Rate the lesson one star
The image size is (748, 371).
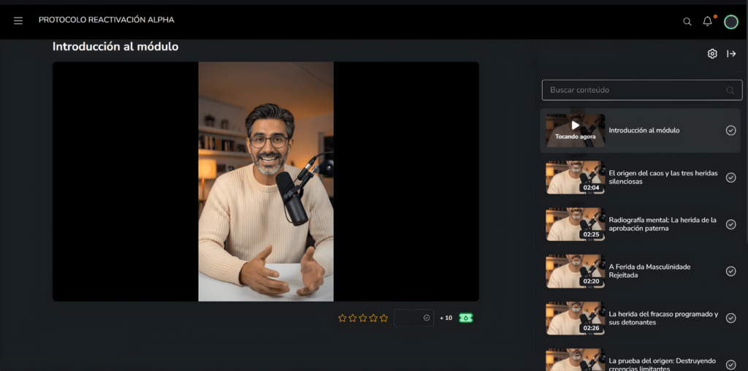click(343, 318)
